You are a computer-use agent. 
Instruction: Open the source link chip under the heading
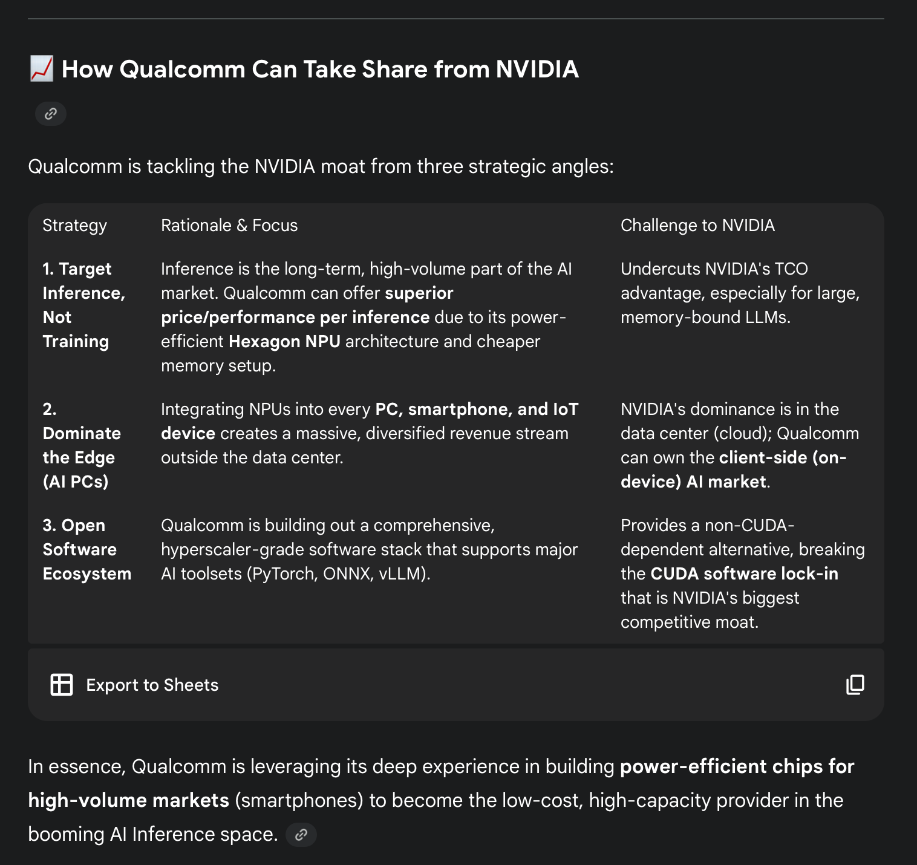(x=51, y=114)
